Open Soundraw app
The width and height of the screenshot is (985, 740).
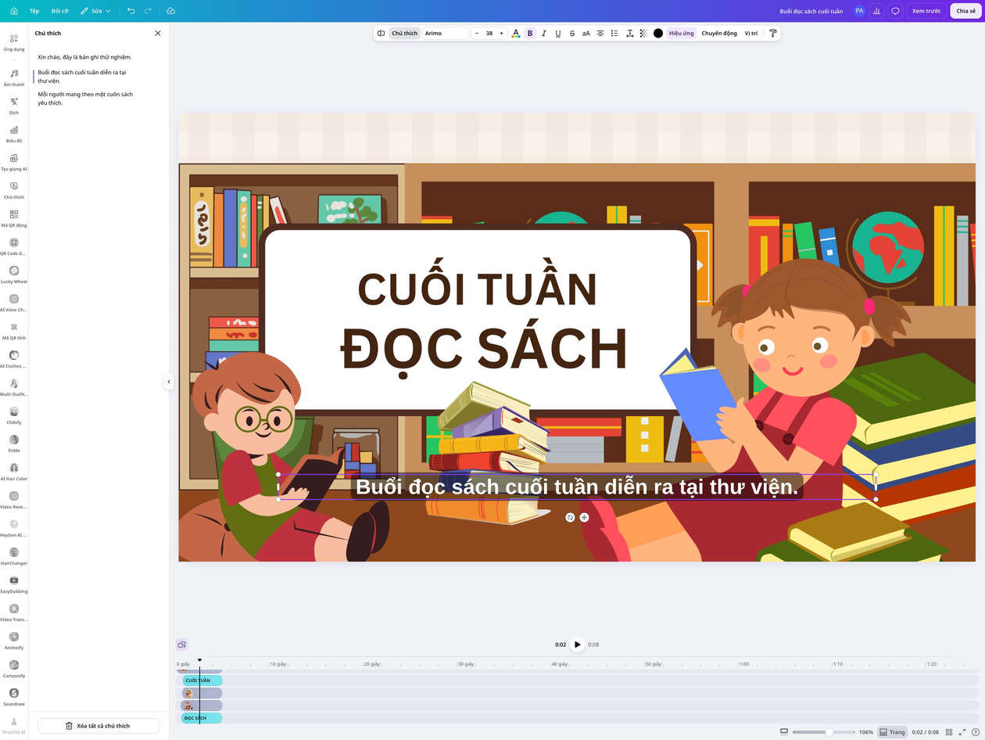14,697
